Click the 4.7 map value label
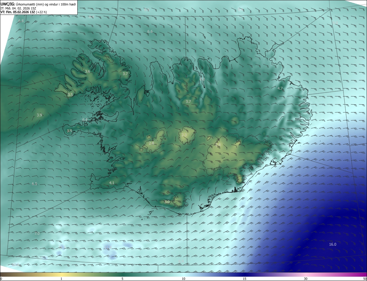This screenshot has width=367, height=281. [x=280, y=88]
